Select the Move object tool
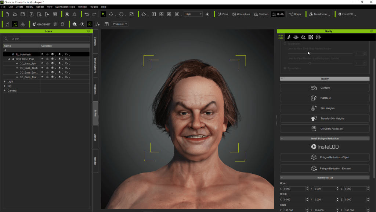Viewport: 376px width, 212px height. [111, 14]
